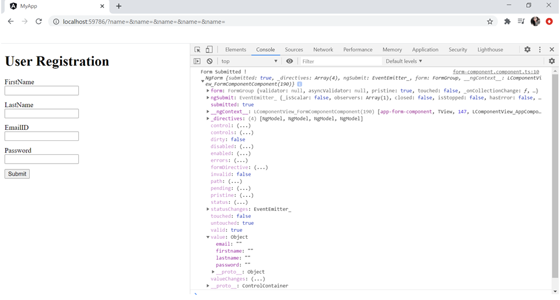This screenshot has width=560, height=300.
Task: Open the Default levels dropdown
Action: click(x=404, y=61)
